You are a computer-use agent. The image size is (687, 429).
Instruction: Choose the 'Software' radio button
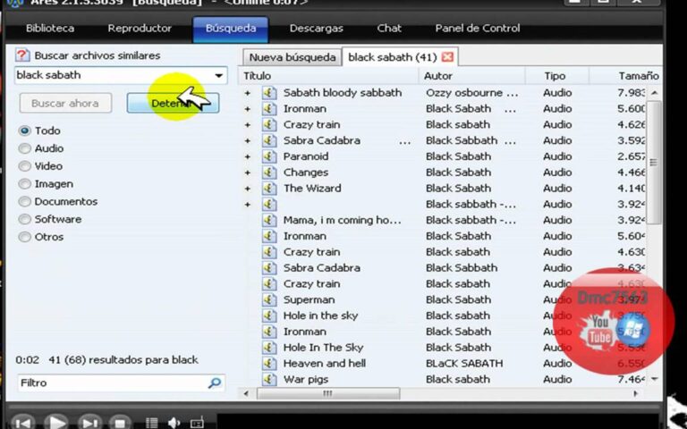pos(25,219)
